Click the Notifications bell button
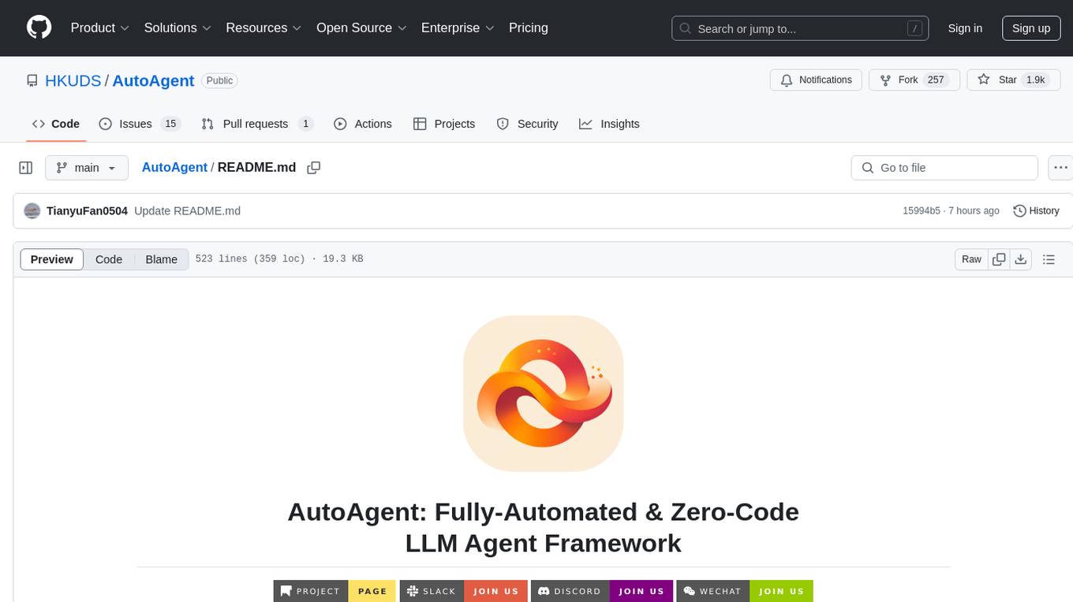This screenshot has height=602, width=1073. [x=816, y=80]
